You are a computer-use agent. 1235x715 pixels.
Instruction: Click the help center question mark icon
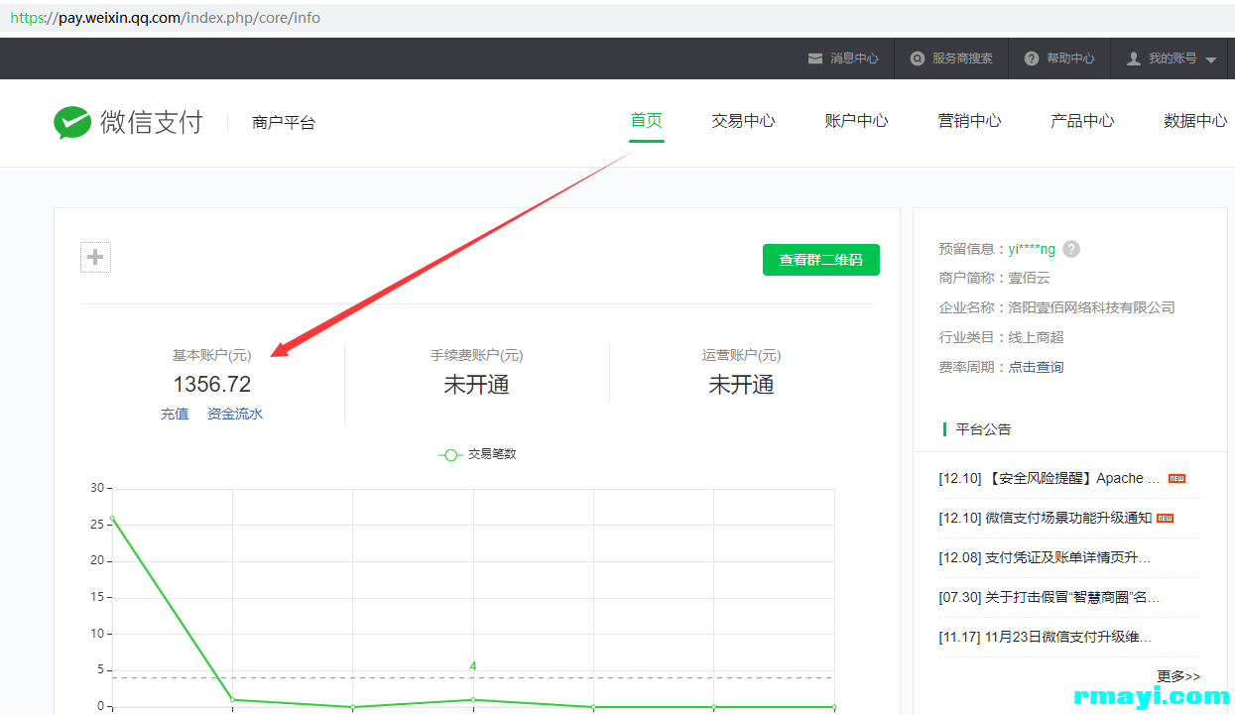pos(1032,59)
